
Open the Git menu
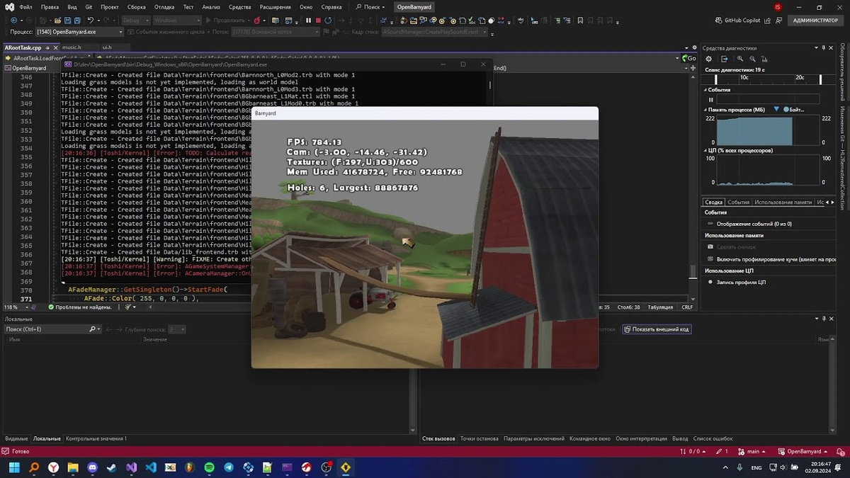tap(89, 7)
